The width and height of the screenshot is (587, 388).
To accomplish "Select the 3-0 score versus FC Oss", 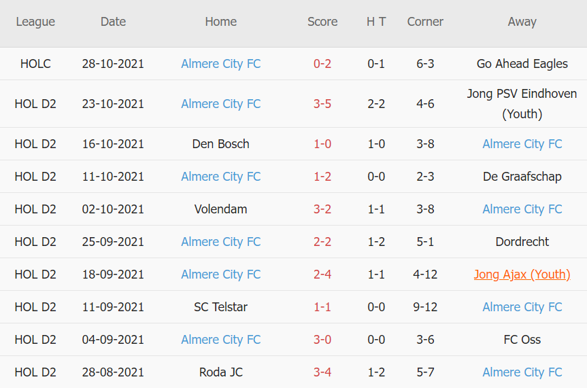I will click(x=322, y=340).
